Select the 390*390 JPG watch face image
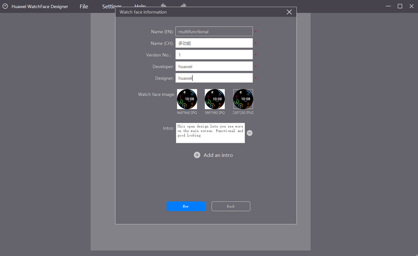The width and height of the screenshot is (418, 256). [x=215, y=99]
